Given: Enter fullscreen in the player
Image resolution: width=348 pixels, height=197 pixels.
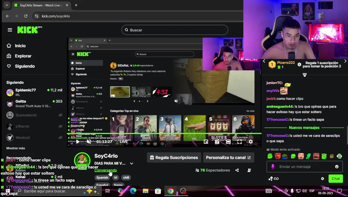Looking at the screenshot, I should click(x=239, y=142).
